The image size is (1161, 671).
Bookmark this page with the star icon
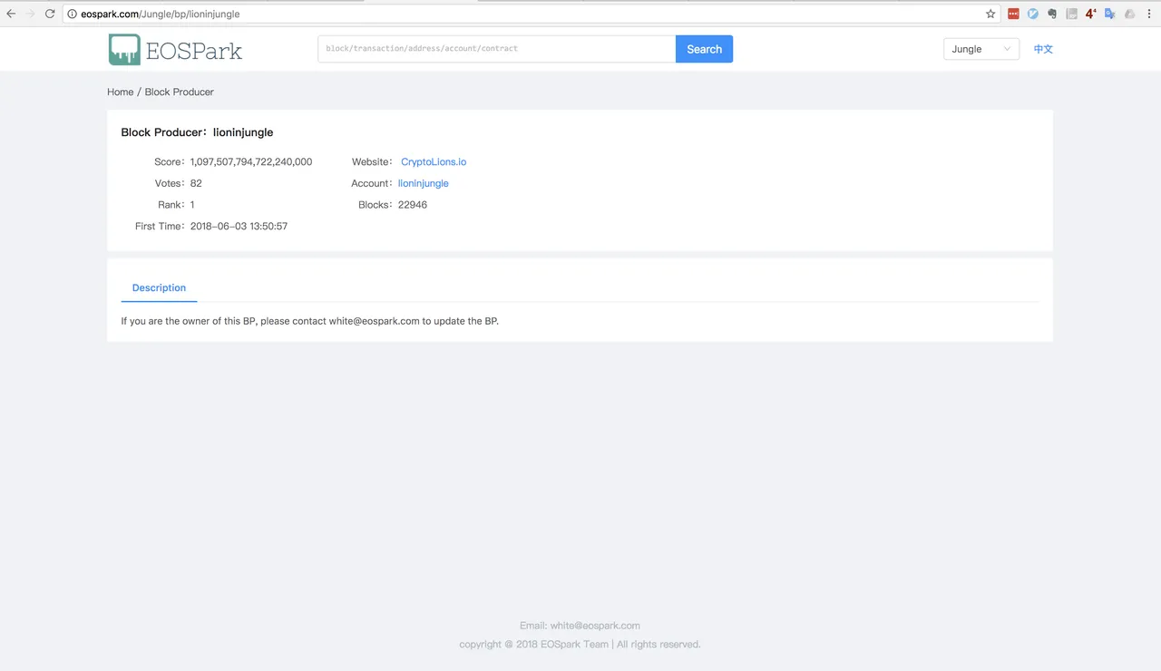pos(990,14)
